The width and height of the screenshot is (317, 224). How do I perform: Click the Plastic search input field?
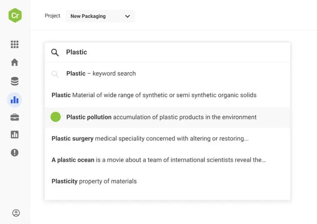[x=171, y=52]
